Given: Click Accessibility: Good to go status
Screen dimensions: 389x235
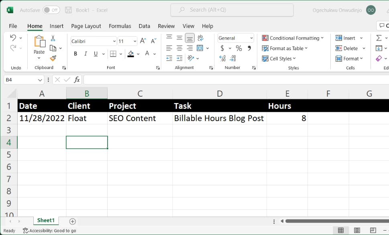Looking at the screenshot, I should (x=49, y=231).
